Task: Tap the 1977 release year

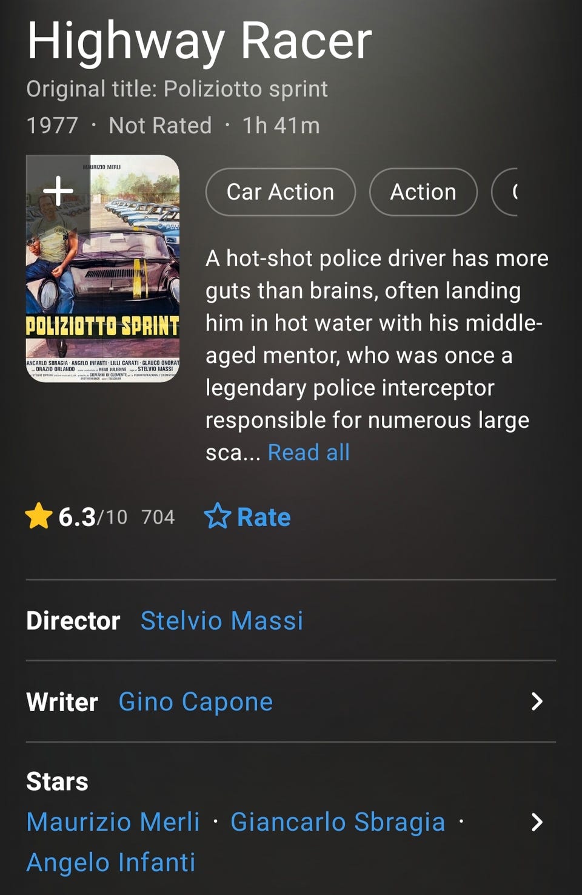Action: click(x=52, y=126)
